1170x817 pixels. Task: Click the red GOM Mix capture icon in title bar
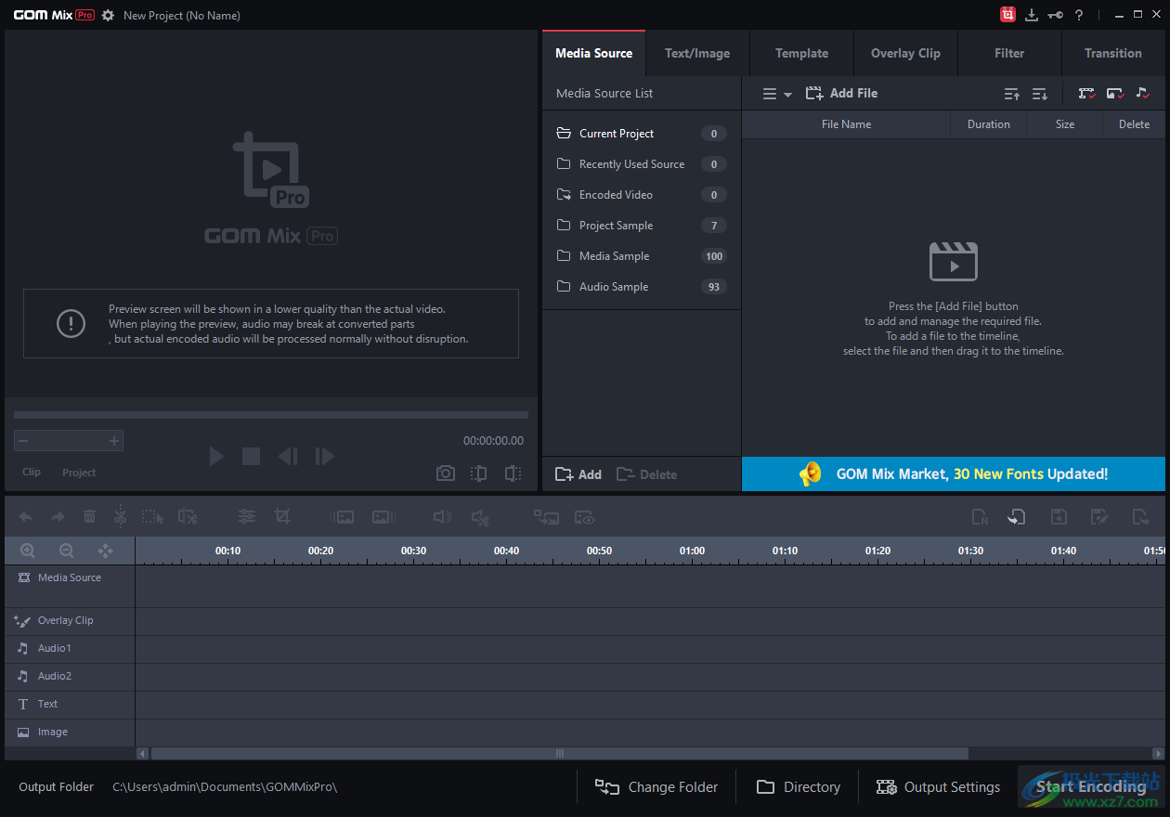click(1007, 14)
